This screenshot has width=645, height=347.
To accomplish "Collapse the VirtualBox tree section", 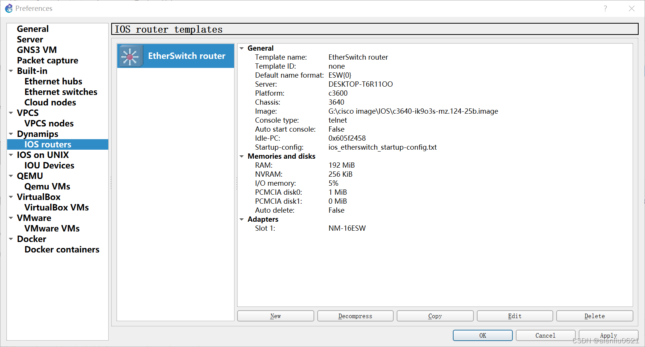I will tap(11, 197).
